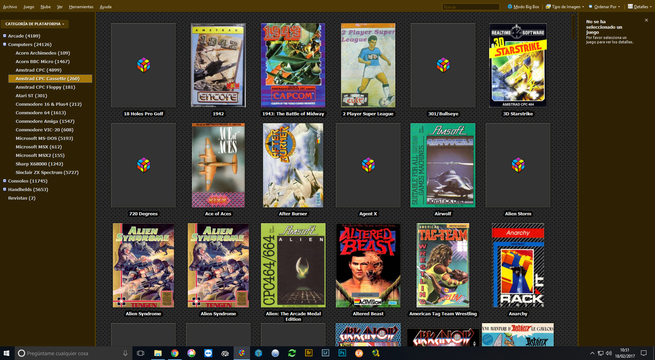Select the 3D Starstrike cover
Image resolution: width=655 pixels, height=360 pixels.
518,65
